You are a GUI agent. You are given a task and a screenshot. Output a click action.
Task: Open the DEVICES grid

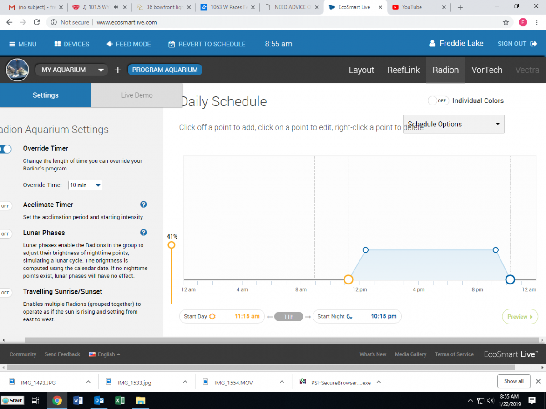tap(72, 44)
